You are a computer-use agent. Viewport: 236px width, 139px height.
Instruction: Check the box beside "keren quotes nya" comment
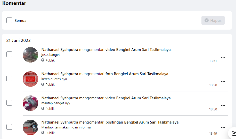coord(9,79)
